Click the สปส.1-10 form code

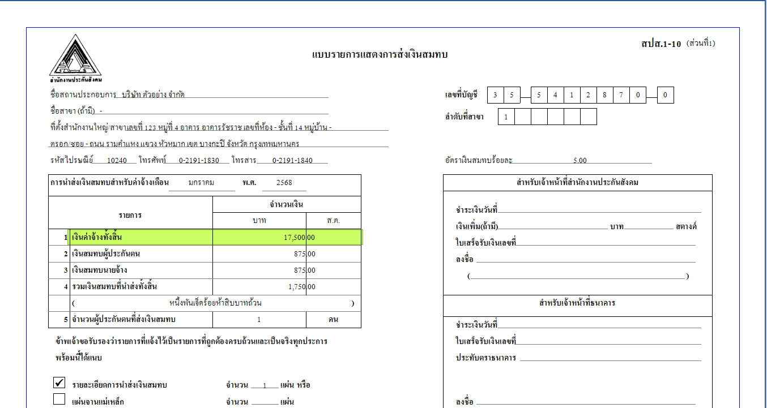(661, 44)
